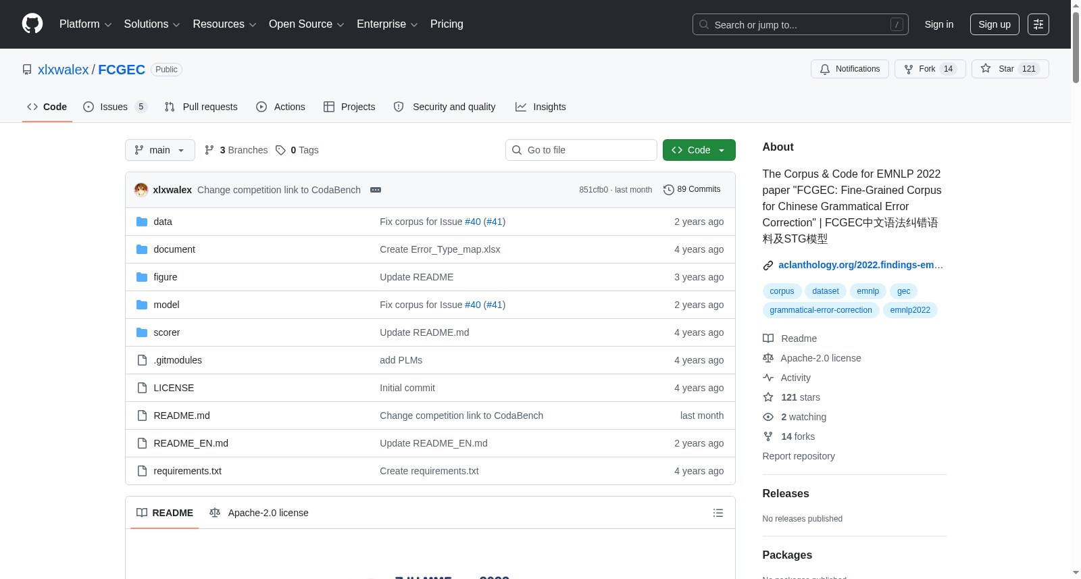Open the global navigation settings icon in header
Image resolution: width=1081 pixels, height=579 pixels.
[x=1038, y=24]
